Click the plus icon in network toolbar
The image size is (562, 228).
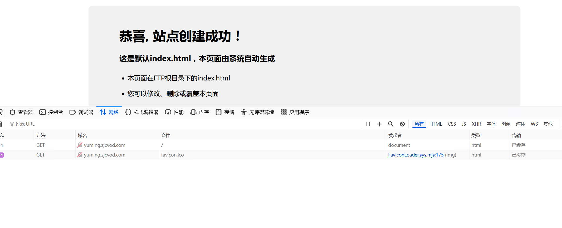pyautogui.click(x=379, y=124)
